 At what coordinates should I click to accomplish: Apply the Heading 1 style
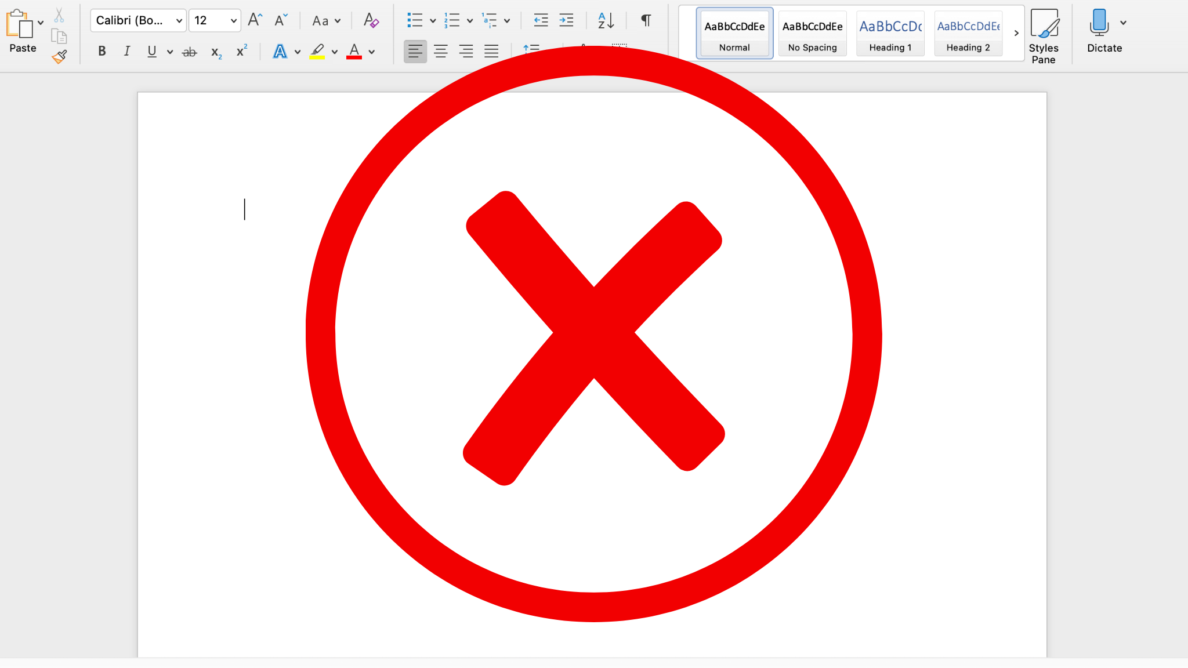pyautogui.click(x=890, y=34)
